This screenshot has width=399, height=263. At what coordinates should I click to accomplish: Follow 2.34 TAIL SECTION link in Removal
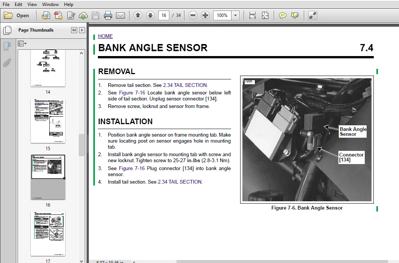[x=185, y=85]
